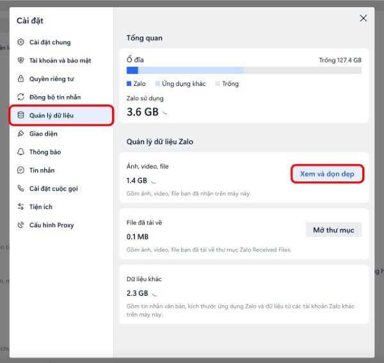Click the shield icon for Tài khoản và bảo mật
This screenshot has height=363, width=384.
pos(20,60)
